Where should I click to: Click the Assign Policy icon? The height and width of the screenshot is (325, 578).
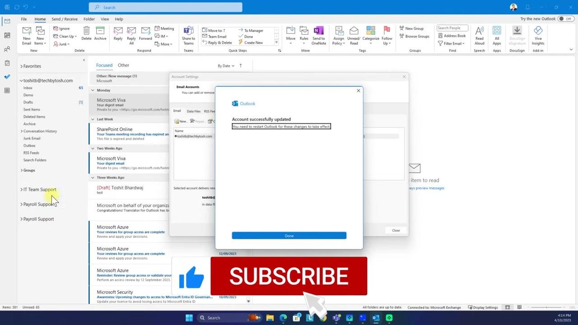[338, 36]
